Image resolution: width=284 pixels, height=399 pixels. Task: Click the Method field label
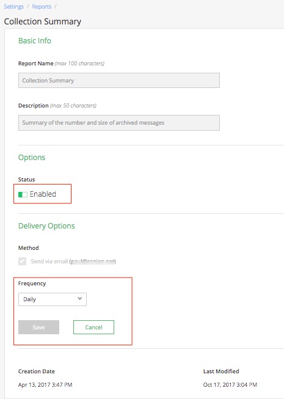pyautogui.click(x=29, y=248)
